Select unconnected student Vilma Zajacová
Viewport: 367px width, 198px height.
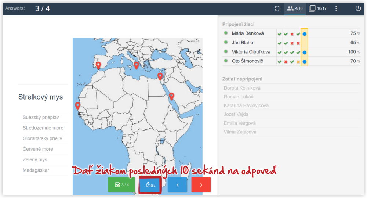(240, 132)
